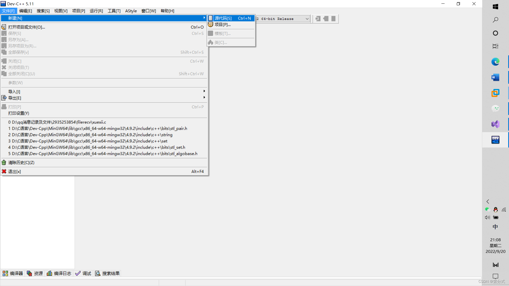Click the 清除历史 trash can icon

[4, 163]
